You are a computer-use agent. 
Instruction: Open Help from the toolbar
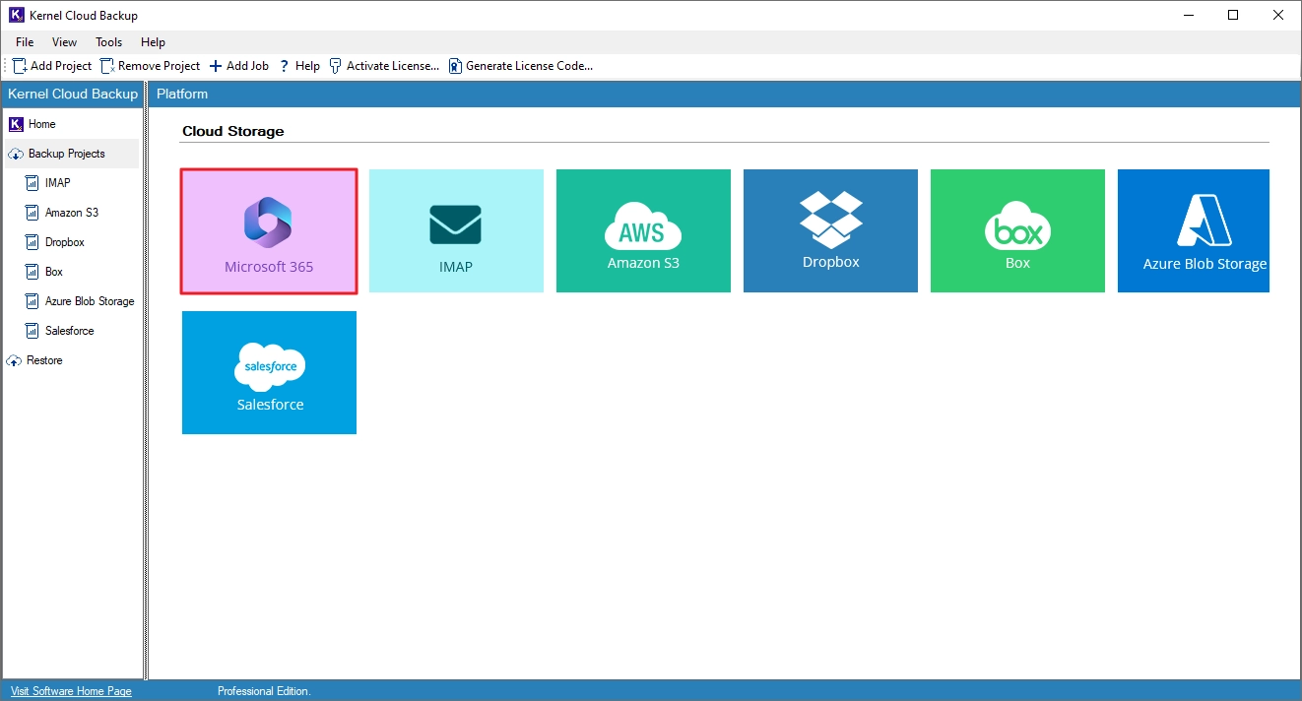pyautogui.click(x=299, y=66)
